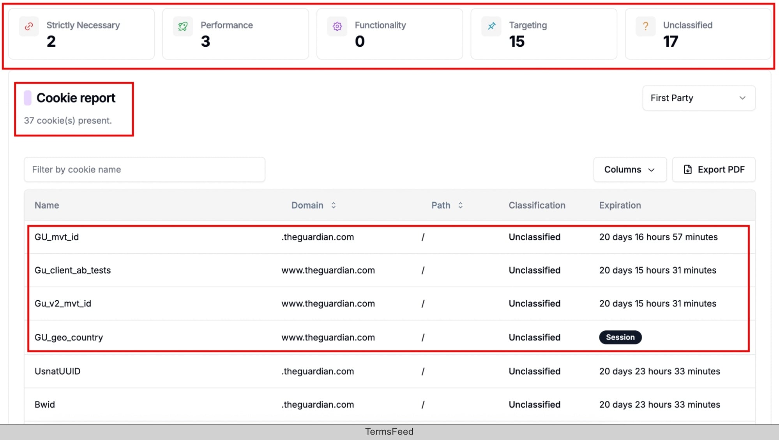This screenshot has width=779, height=440.
Task: Click the domain cell of Gu_client_ab_tests
Action: tap(328, 270)
